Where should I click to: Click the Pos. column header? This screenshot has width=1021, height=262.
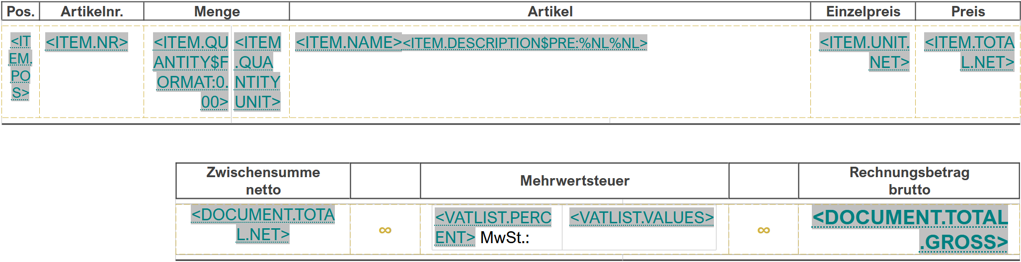click(x=20, y=11)
